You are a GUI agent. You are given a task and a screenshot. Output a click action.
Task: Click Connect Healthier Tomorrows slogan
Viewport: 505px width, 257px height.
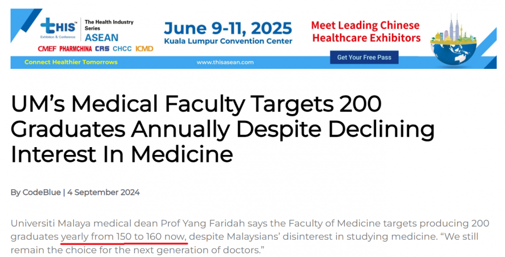click(x=71, y=62)
